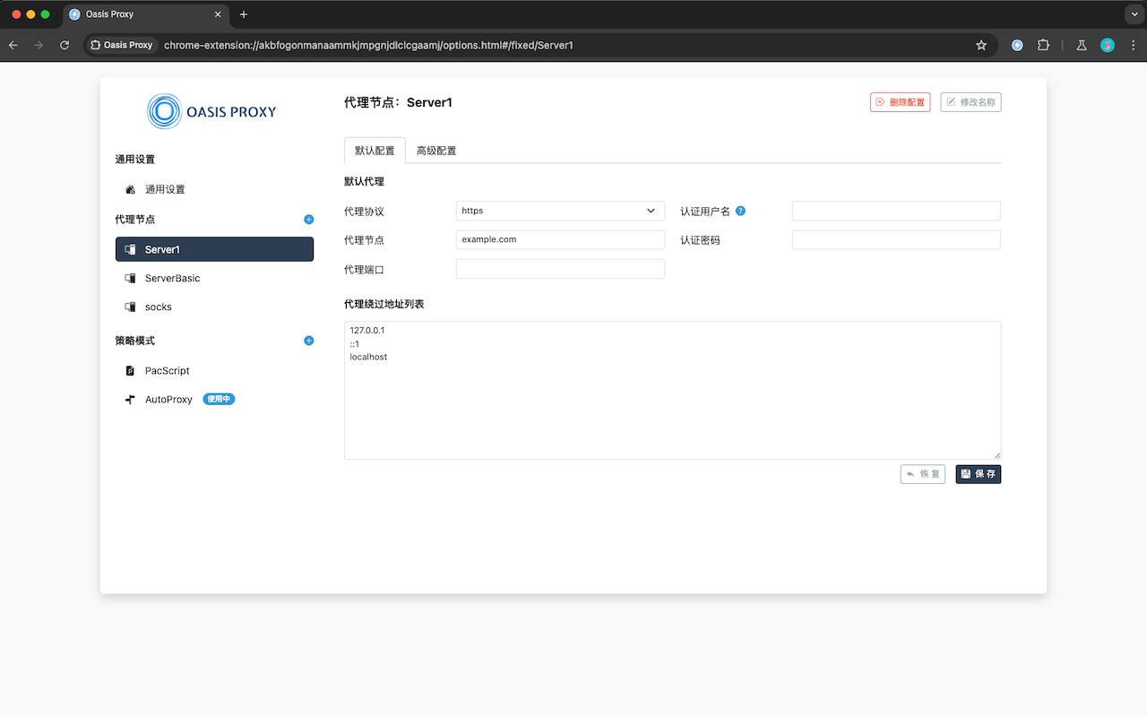This screenshot has width=1147, height=717.
Task: Click the 保存 save button
Action: pos(978,473)
